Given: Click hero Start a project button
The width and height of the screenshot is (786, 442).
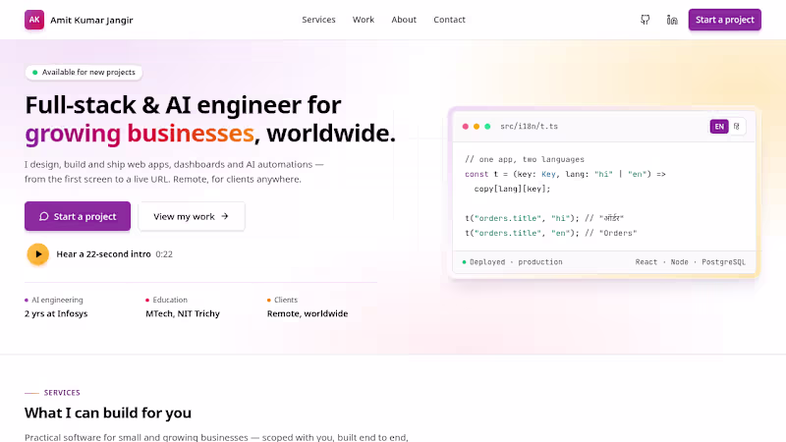Looking at the screenshot, I should pyautogui.click(x=78, y=216).
